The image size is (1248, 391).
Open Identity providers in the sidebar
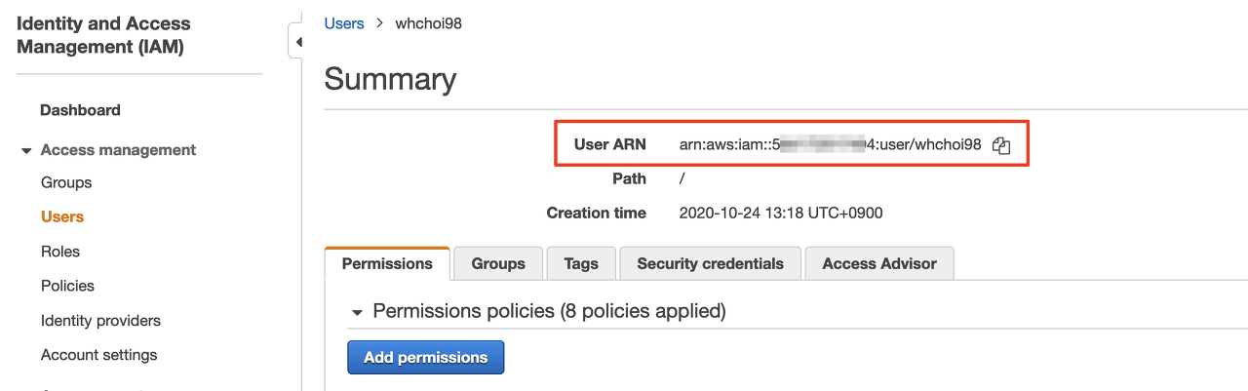(x=100, y=321)
